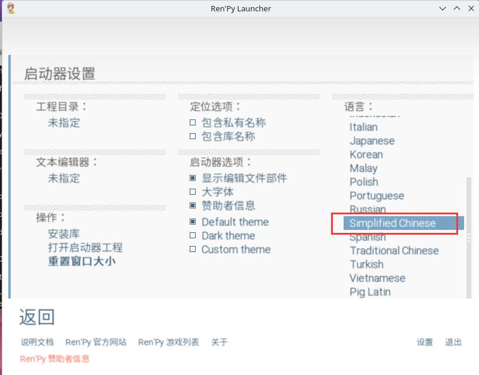Screen dimensions: 479x375
Task: Click 重置窗口大小
Action: [x=82, y=261]
